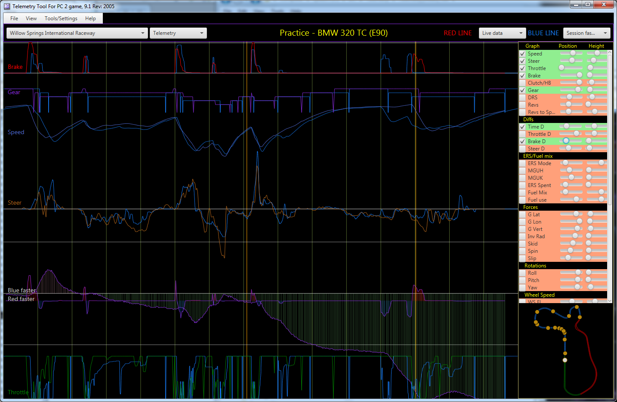
Task: Disable the Brake D diff graph
Action: (x=522, y=141)
